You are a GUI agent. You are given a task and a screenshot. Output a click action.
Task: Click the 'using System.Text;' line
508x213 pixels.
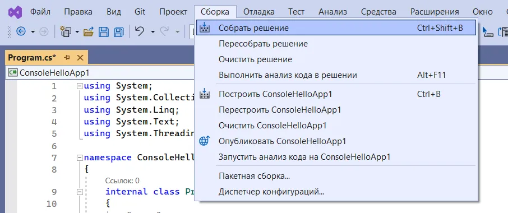[131, 122]
